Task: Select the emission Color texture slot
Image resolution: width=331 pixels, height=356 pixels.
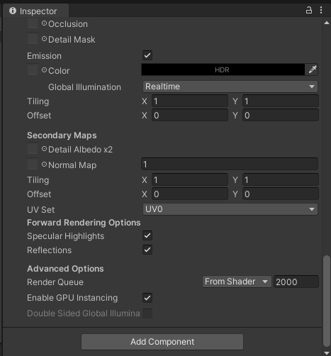Action: coord(33,69)
